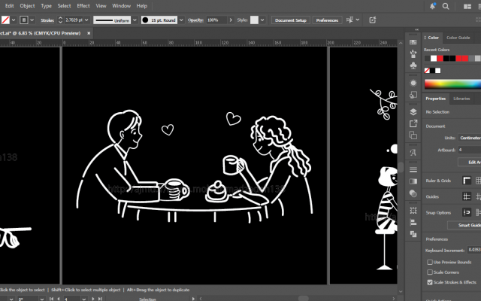This screenshot has width=481, height=301.
Task: Click the stroke weight stepper arrows
Action: 60,20
